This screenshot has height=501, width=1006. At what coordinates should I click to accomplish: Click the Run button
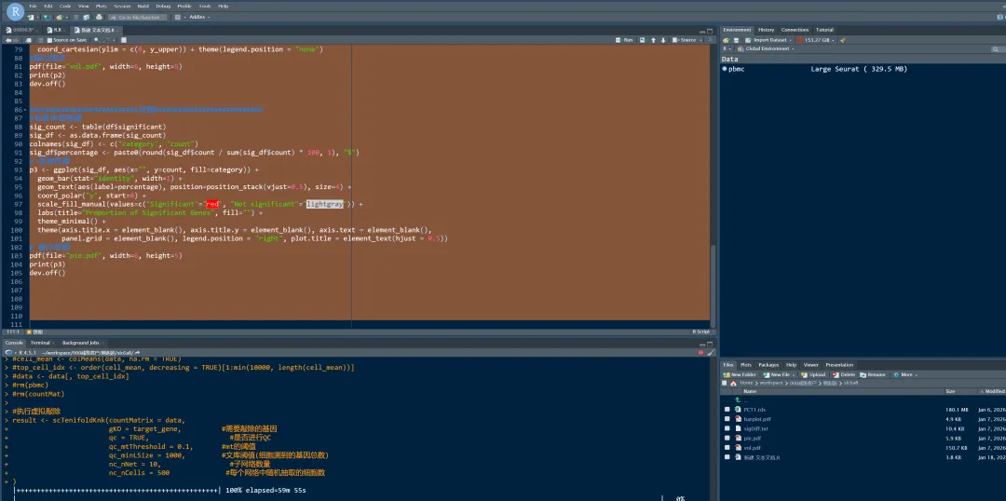click(x=624, y=40)
